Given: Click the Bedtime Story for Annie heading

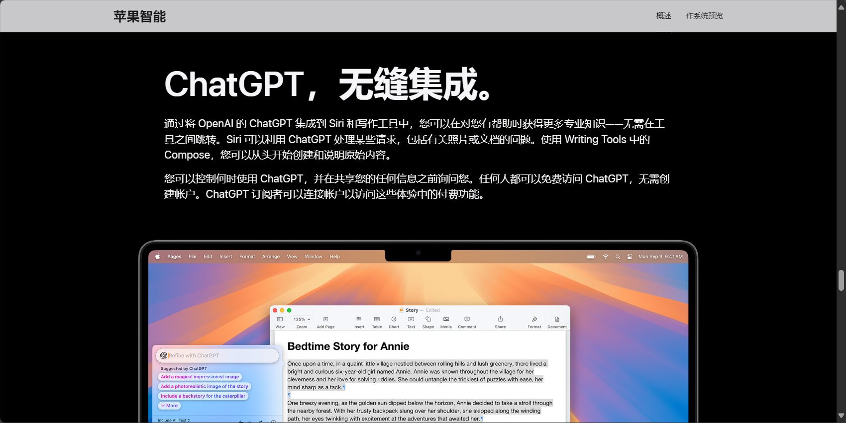Looking at the screenshot, I should pyautogui.click(x=348, y=346).
